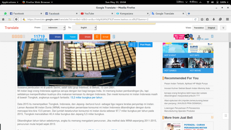Switch to the Kompasiana tab
Screen dimensions: 231x130
point(132,14)
